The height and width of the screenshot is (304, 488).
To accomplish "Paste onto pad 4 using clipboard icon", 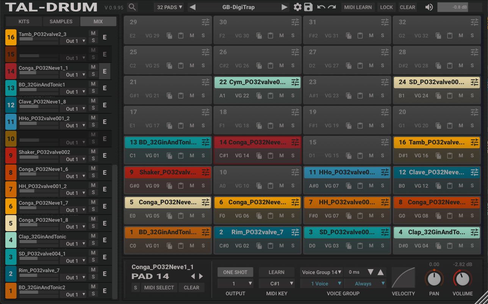I will pyautogui.click(x=450, y=246).
